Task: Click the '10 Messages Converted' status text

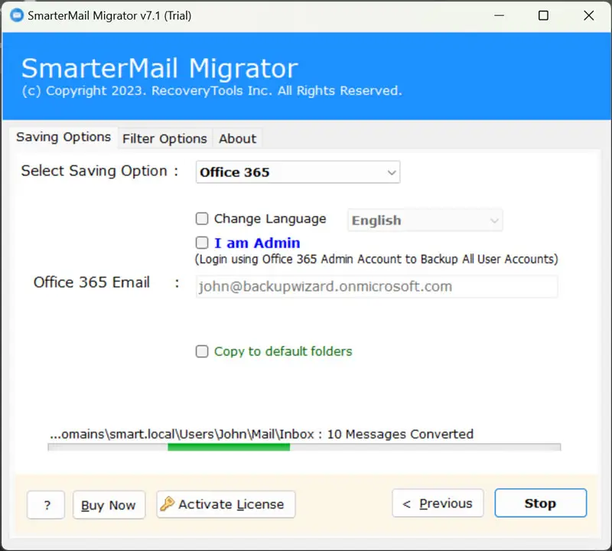Action: click(x=400, y=434)
